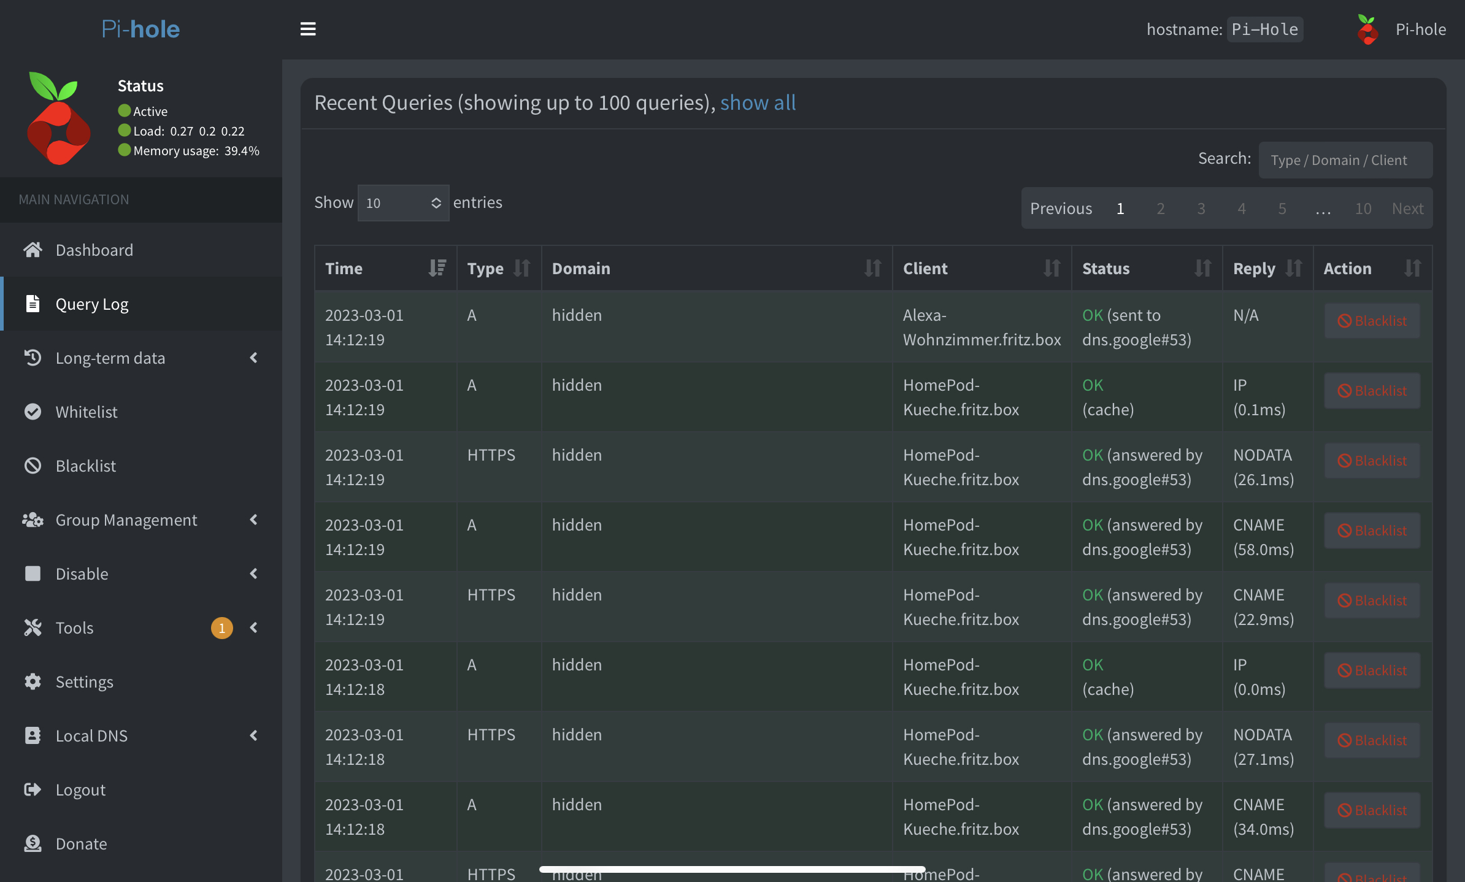The image size is (1465, 882).
Task: Click the Whitelist checkmark icon
Action: 33,412
